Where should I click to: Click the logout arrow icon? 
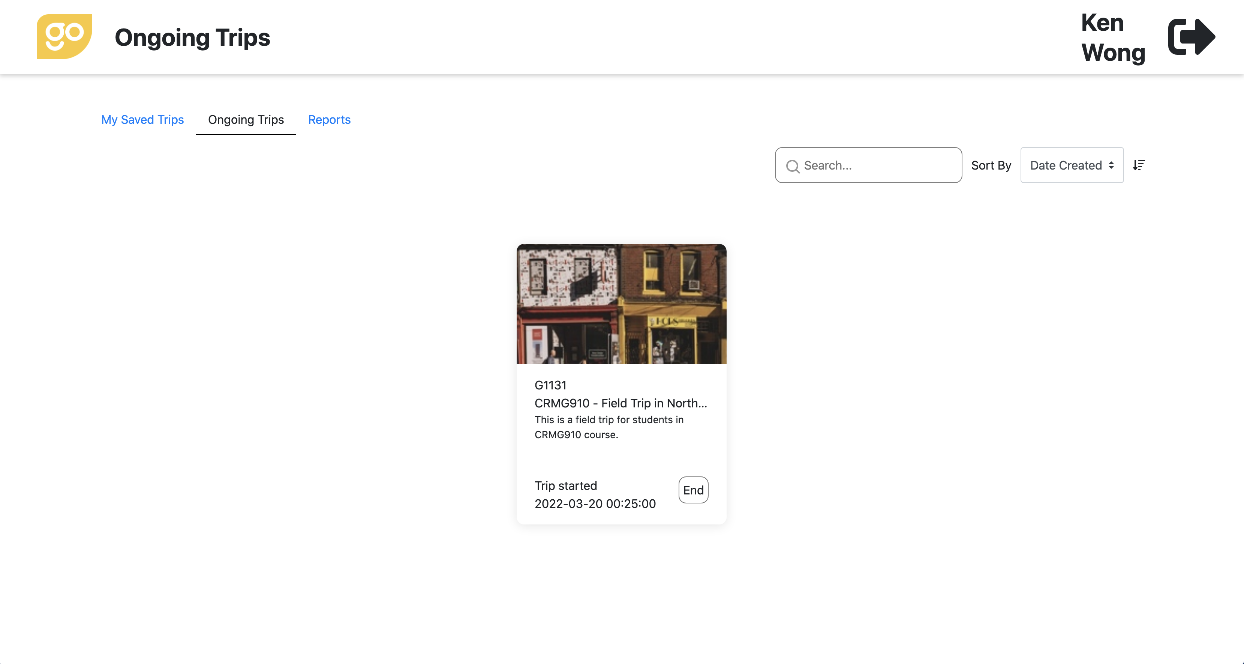click(x=1192, y=37)
